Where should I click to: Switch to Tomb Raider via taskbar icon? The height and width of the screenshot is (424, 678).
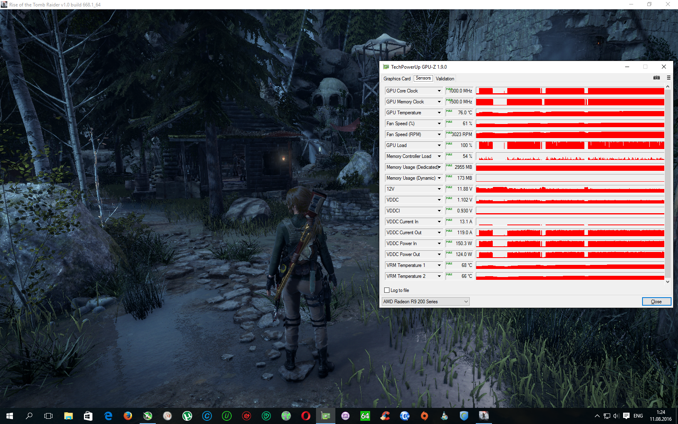click(x=484, y=416)
